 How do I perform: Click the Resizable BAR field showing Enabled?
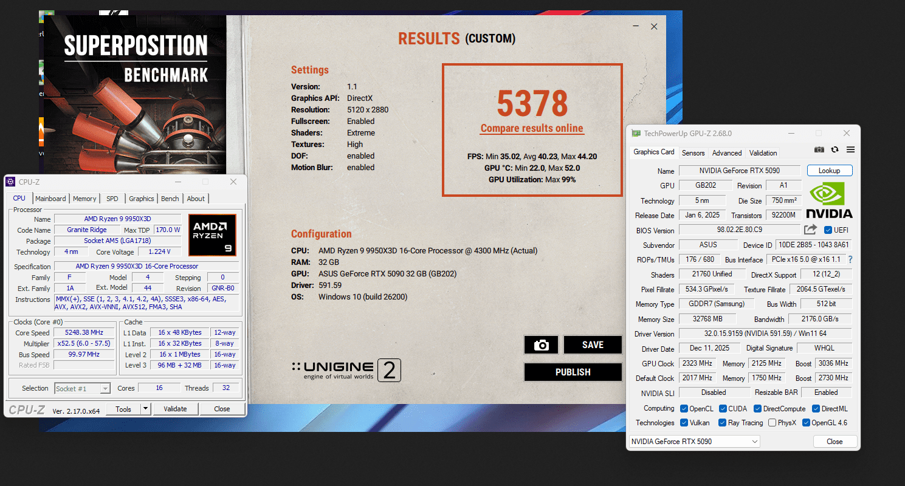point(826,392)
